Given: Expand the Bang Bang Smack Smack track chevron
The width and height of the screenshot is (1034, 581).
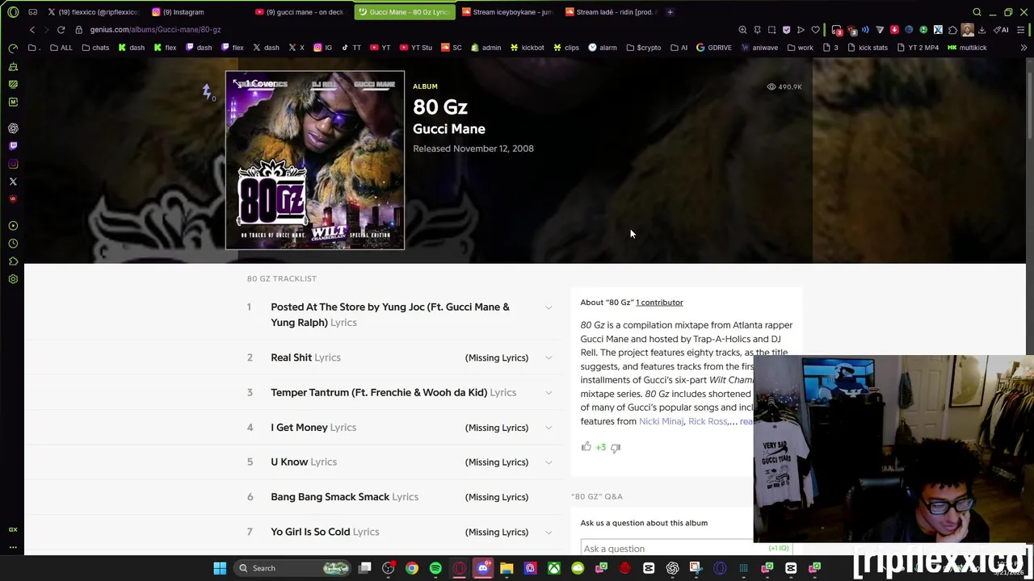Looking at the screenshot, I should point(549,497).
